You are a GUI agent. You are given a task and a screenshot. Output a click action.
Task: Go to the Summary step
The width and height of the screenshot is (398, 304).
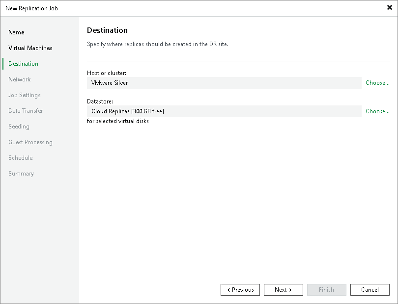(x=21, y=173)
